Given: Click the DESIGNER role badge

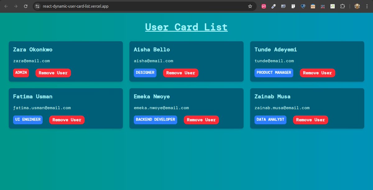Looking at the screenshot, I should pos(145,73).
